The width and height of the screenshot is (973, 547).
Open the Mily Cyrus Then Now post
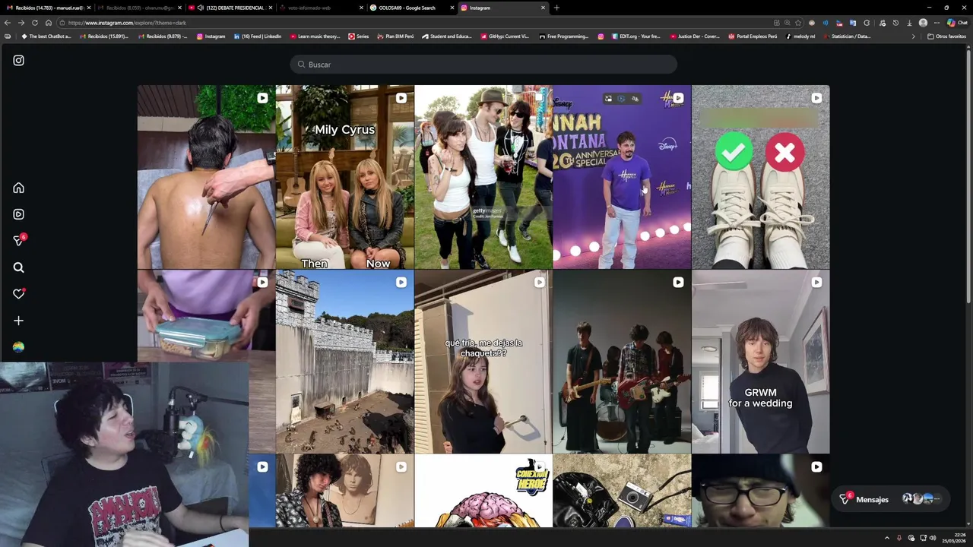(345, 177)
